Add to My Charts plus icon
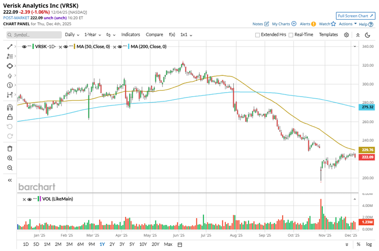The image size is (379, 251). 294,24
